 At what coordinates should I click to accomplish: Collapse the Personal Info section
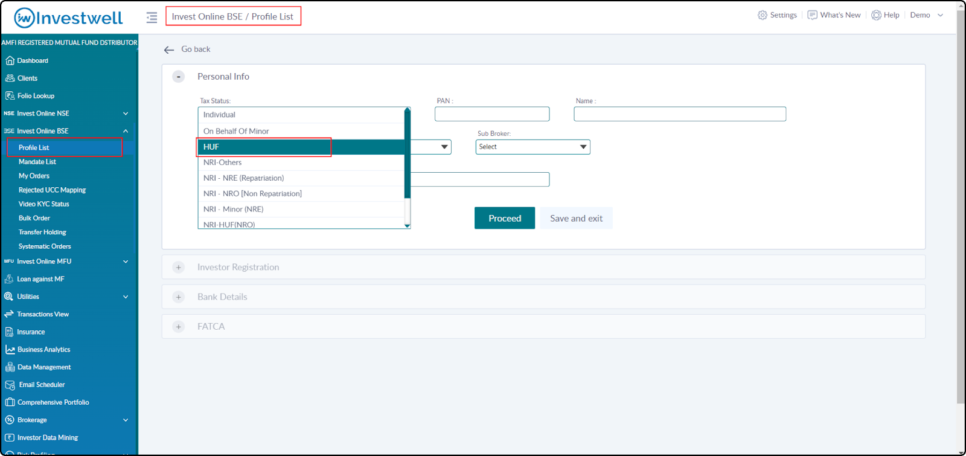click(178, 77)
